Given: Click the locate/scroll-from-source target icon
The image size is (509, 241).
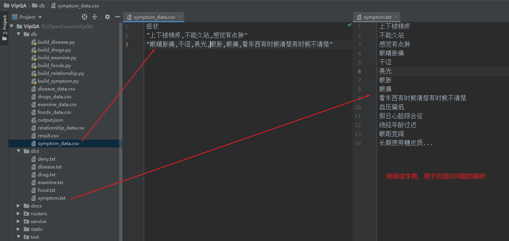Looking at the screenshot, I should [x=85, y=17].
